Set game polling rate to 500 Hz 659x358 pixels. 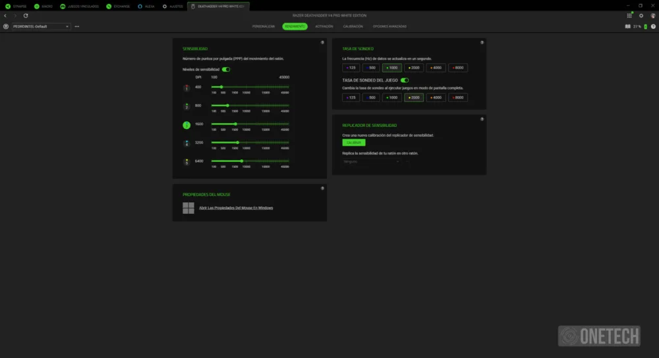click(371, 97)
